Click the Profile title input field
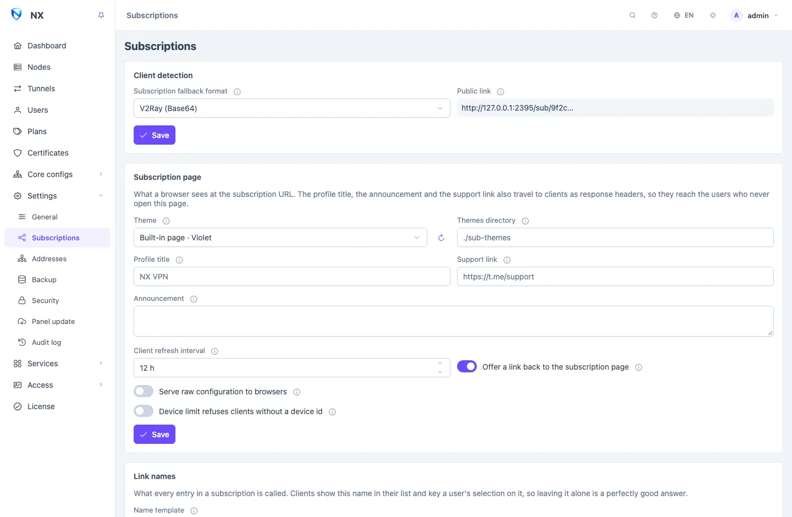This screenshot has width=792, height=517. click(292, 277)
